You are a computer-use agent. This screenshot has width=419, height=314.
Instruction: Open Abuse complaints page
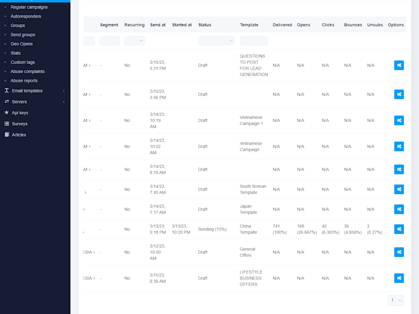click(x=28, y=71)
